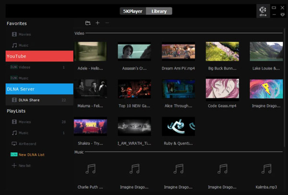Open Music playlist with 1 item
Viewport: 288px width, 195px height.
coord(39,133)
